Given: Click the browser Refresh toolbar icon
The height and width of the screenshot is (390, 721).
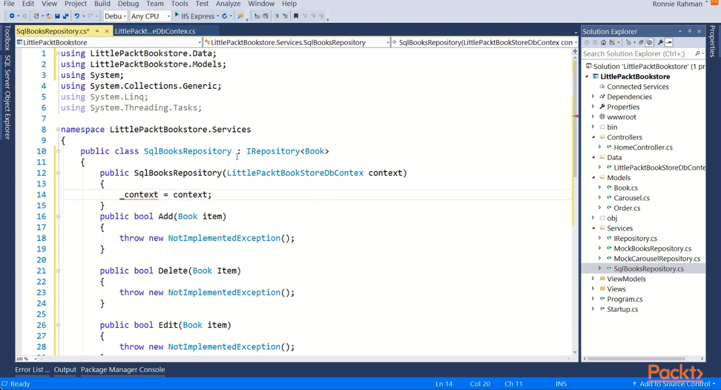Looking at the screenshot, I should [x=224, y=16].
